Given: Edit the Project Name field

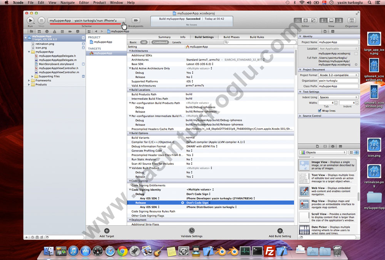Looking at the screenshot, I should (338, 42).
